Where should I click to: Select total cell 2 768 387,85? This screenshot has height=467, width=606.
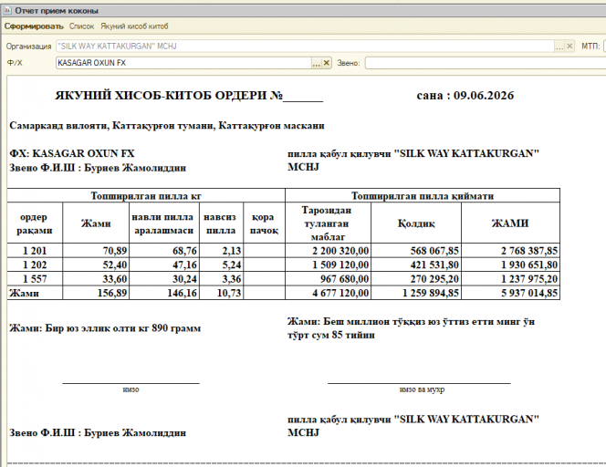(x=510, y=251)
